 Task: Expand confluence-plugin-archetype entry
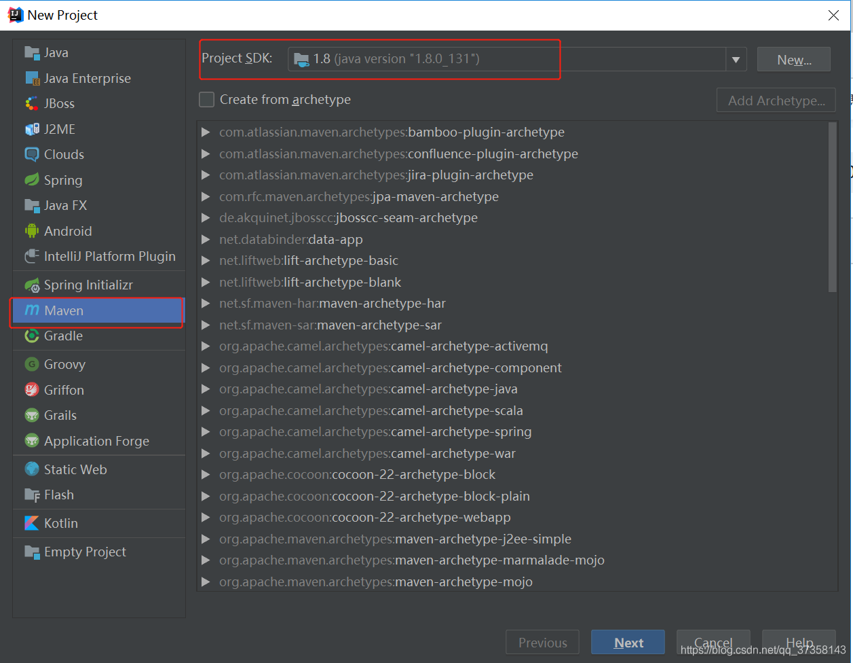(x=206, y=154)
